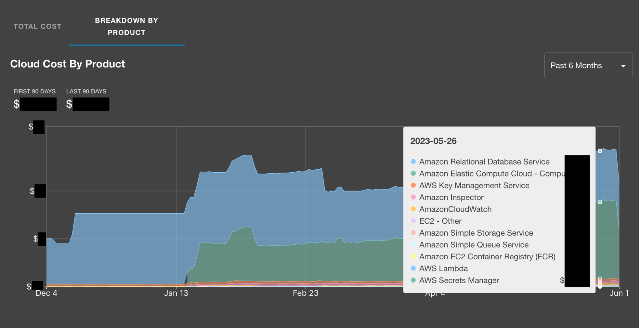
Task: Click the Cloud Cost By Product heading
Action: click(x=67, y=64)
